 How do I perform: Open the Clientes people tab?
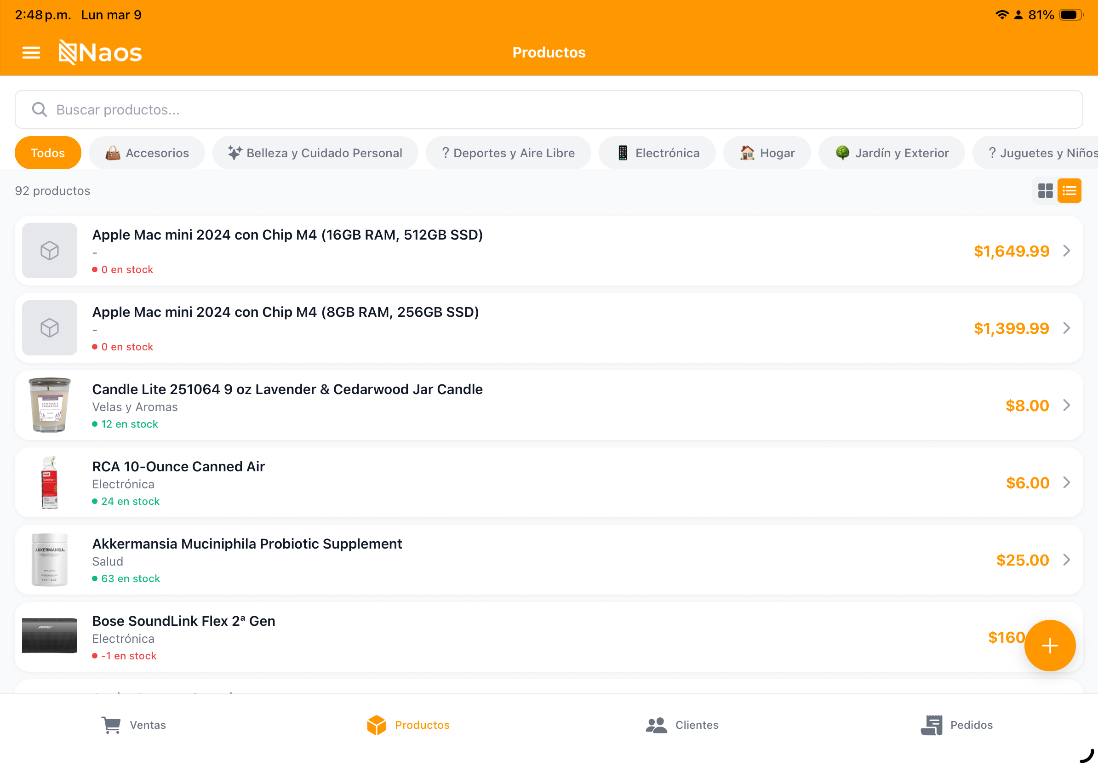682,725
